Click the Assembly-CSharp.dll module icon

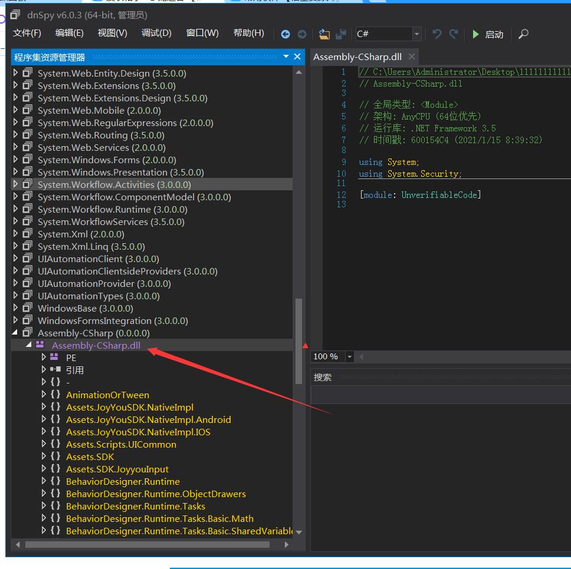pyautogui.click(x=40, y=345)
